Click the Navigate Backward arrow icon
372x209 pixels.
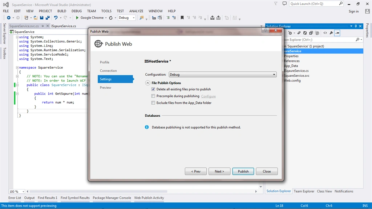point(9,18)
